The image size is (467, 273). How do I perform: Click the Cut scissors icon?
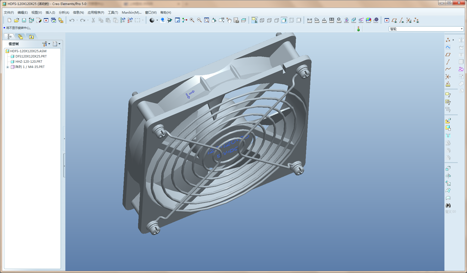tap(93, 20)
